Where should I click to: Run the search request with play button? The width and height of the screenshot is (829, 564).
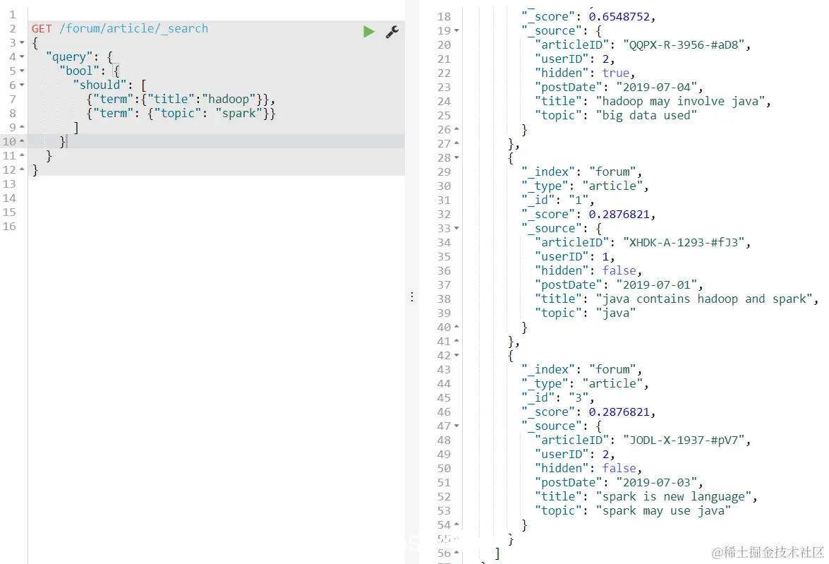(368, 32)
